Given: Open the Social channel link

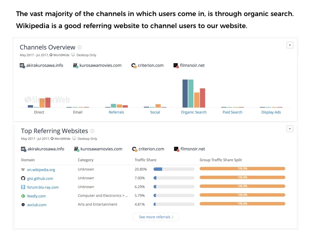Looking at the screenshot, I should 155,112.
